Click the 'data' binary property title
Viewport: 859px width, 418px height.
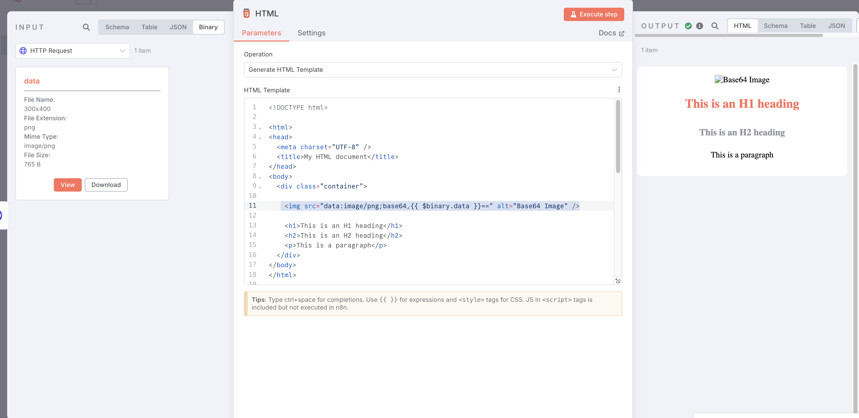tap(32, 81)
